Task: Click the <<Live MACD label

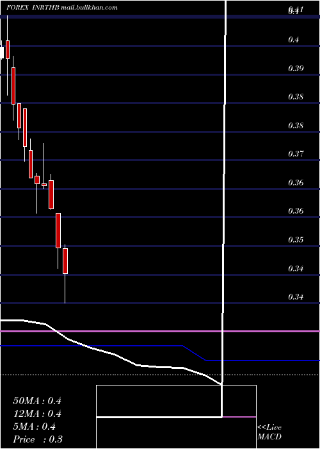Action: [x=269, y=432]
